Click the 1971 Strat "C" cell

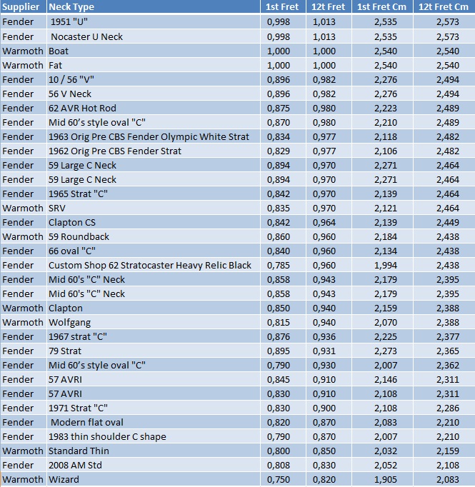154,408
